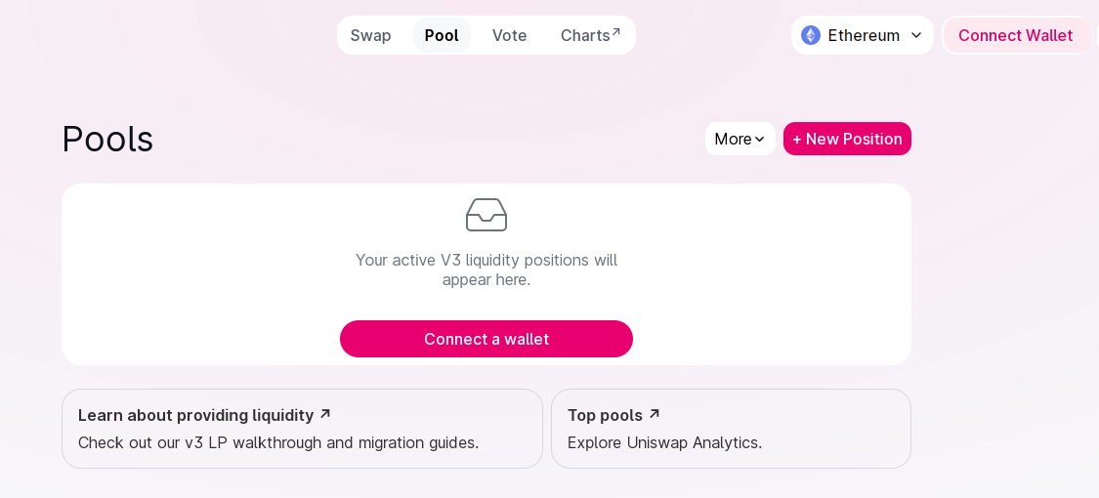1099x498 pixels.
Task: Click the external-link arrow beside Charts
Action: click(616, 32)
